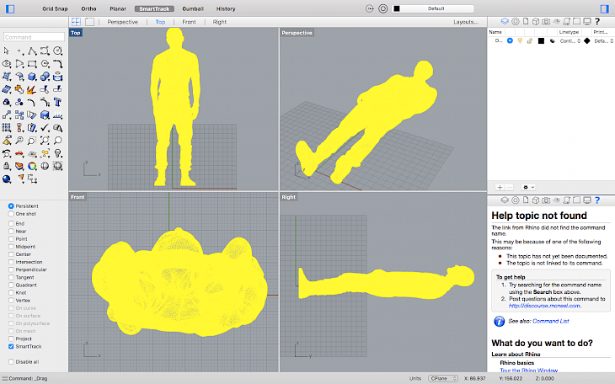Image resolution: width=615 pixels, height=384 pixels.
Task: Toggle Grid Snap in top bar
Action: click(55, 8)
